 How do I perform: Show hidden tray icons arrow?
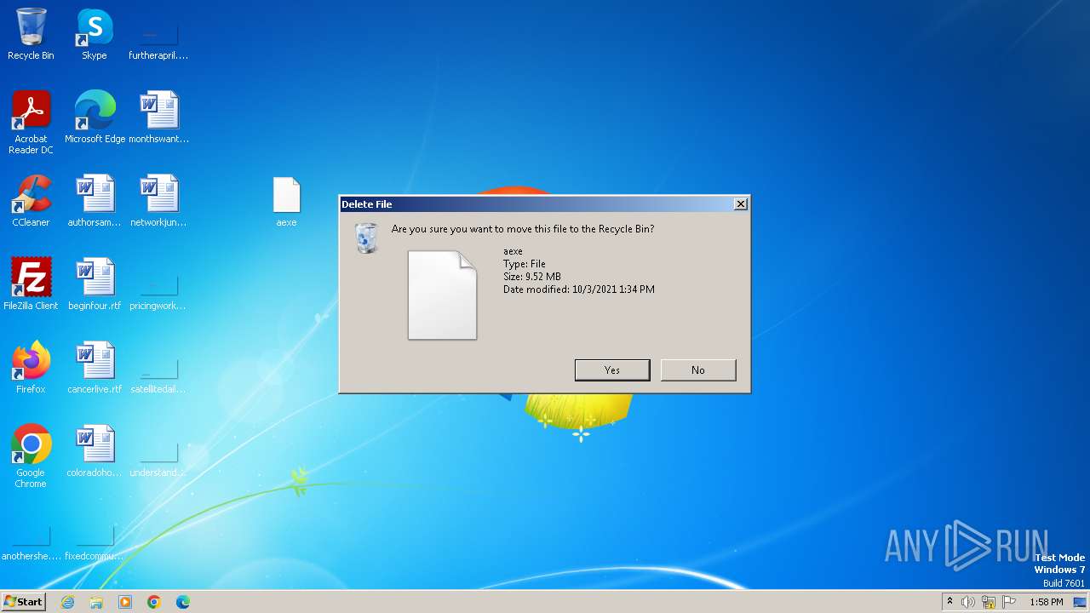coord(949,602)
